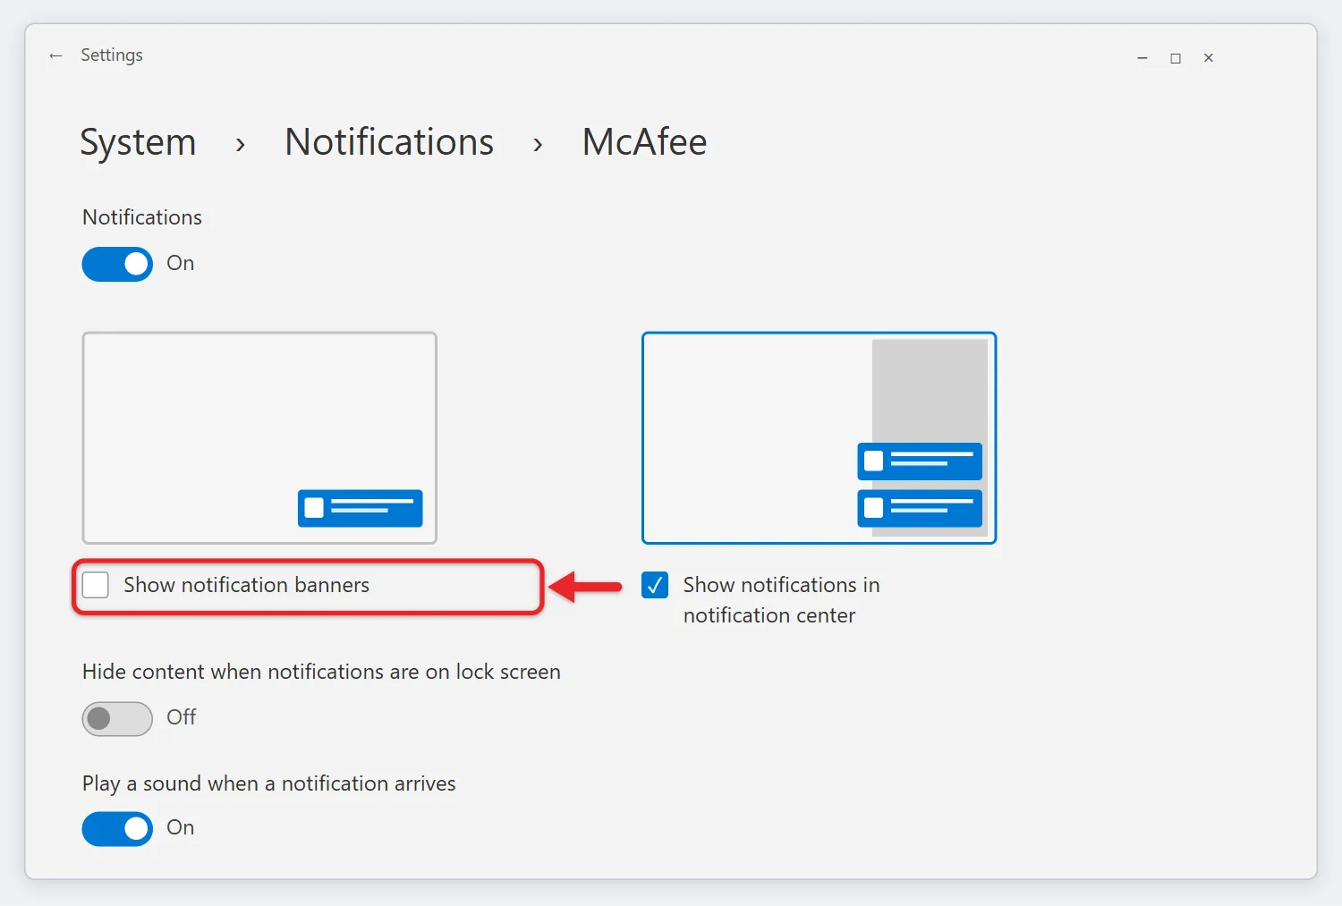Click the Settings window title text
Screen dimensions: 1342x906
click(x=112, y=55)
